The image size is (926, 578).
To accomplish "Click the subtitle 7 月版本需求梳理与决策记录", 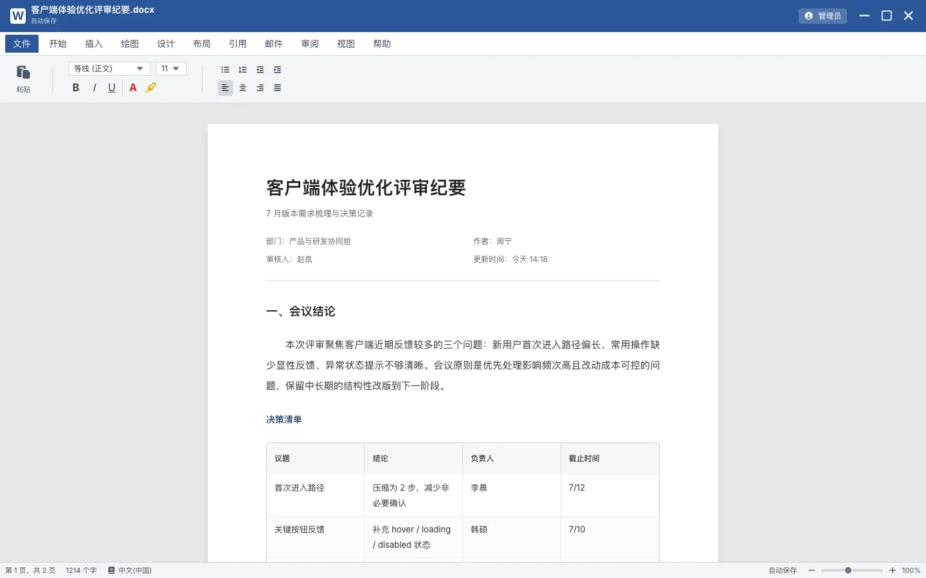I will [x=320, y=213].
